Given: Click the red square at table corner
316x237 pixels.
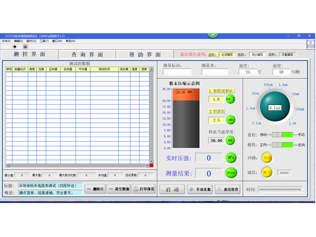Looking at the screenshot, I should point(152,166).
